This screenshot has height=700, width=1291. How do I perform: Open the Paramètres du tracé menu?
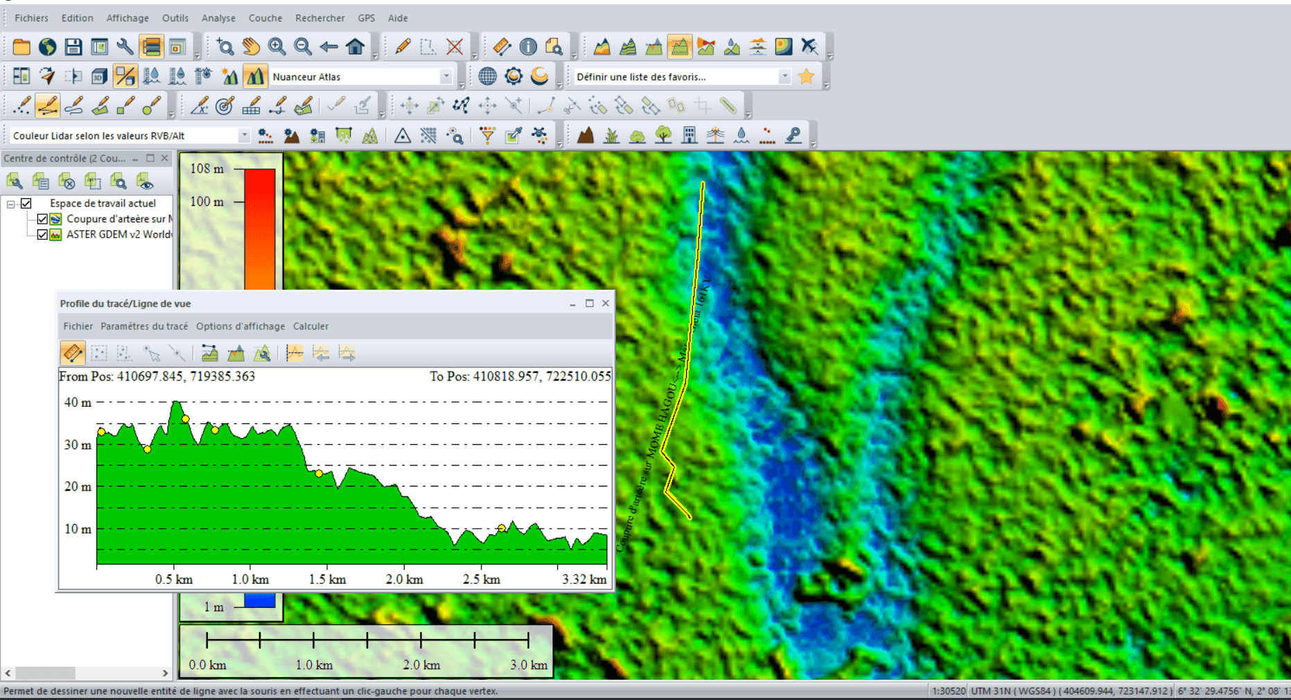click(144, 326)
